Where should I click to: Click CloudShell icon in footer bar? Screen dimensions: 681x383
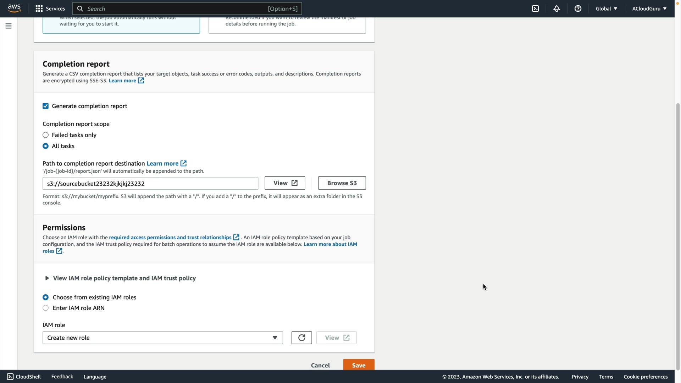coord(10,377)
